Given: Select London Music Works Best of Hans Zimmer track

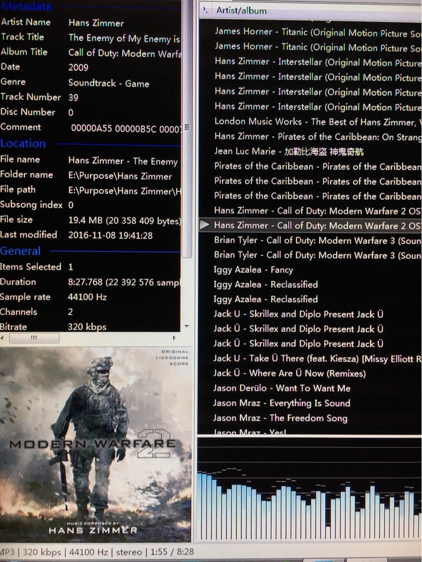Looking at the screenshot, I should tap(310, 122).
